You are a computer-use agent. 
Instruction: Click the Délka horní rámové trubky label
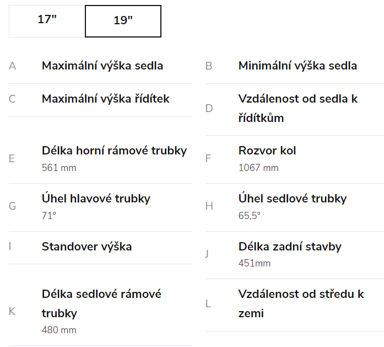click(114, 151)
